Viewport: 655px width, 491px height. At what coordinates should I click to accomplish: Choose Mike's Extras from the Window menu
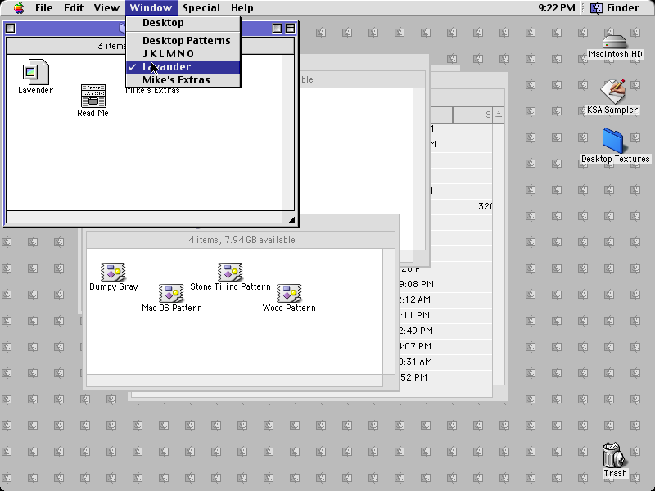click(x=183, y=79)
